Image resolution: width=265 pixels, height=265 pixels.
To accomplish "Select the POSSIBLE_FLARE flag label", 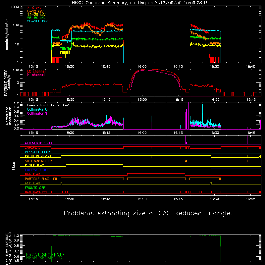I will [38, 152].
